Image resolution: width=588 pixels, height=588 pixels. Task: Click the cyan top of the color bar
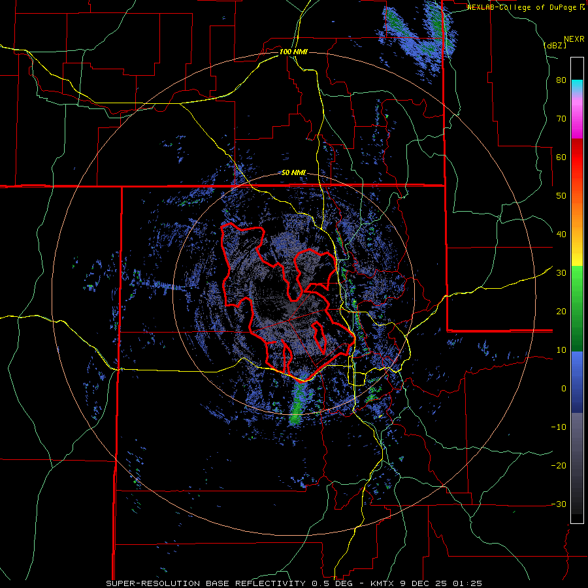(577, 84)
